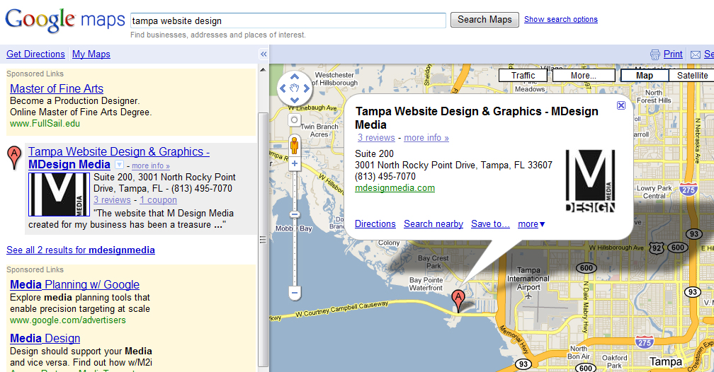The height and width of the screenshot is (372, 714).
Task: Visit mdesignmedia.com link
Action: click(x=395, y=188)
